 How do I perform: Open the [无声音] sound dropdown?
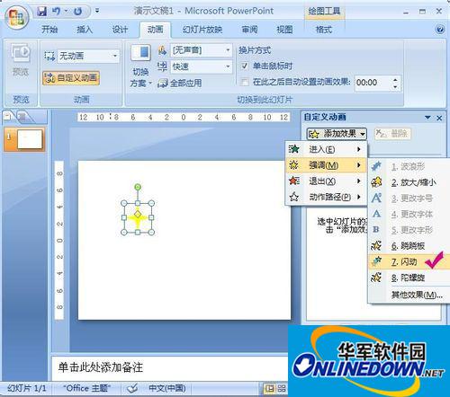[228, 50]
